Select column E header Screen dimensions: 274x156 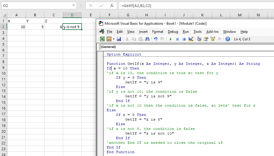point(91,15)
